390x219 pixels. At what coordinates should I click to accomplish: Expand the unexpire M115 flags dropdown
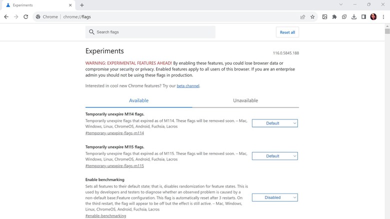pos(274,156)
